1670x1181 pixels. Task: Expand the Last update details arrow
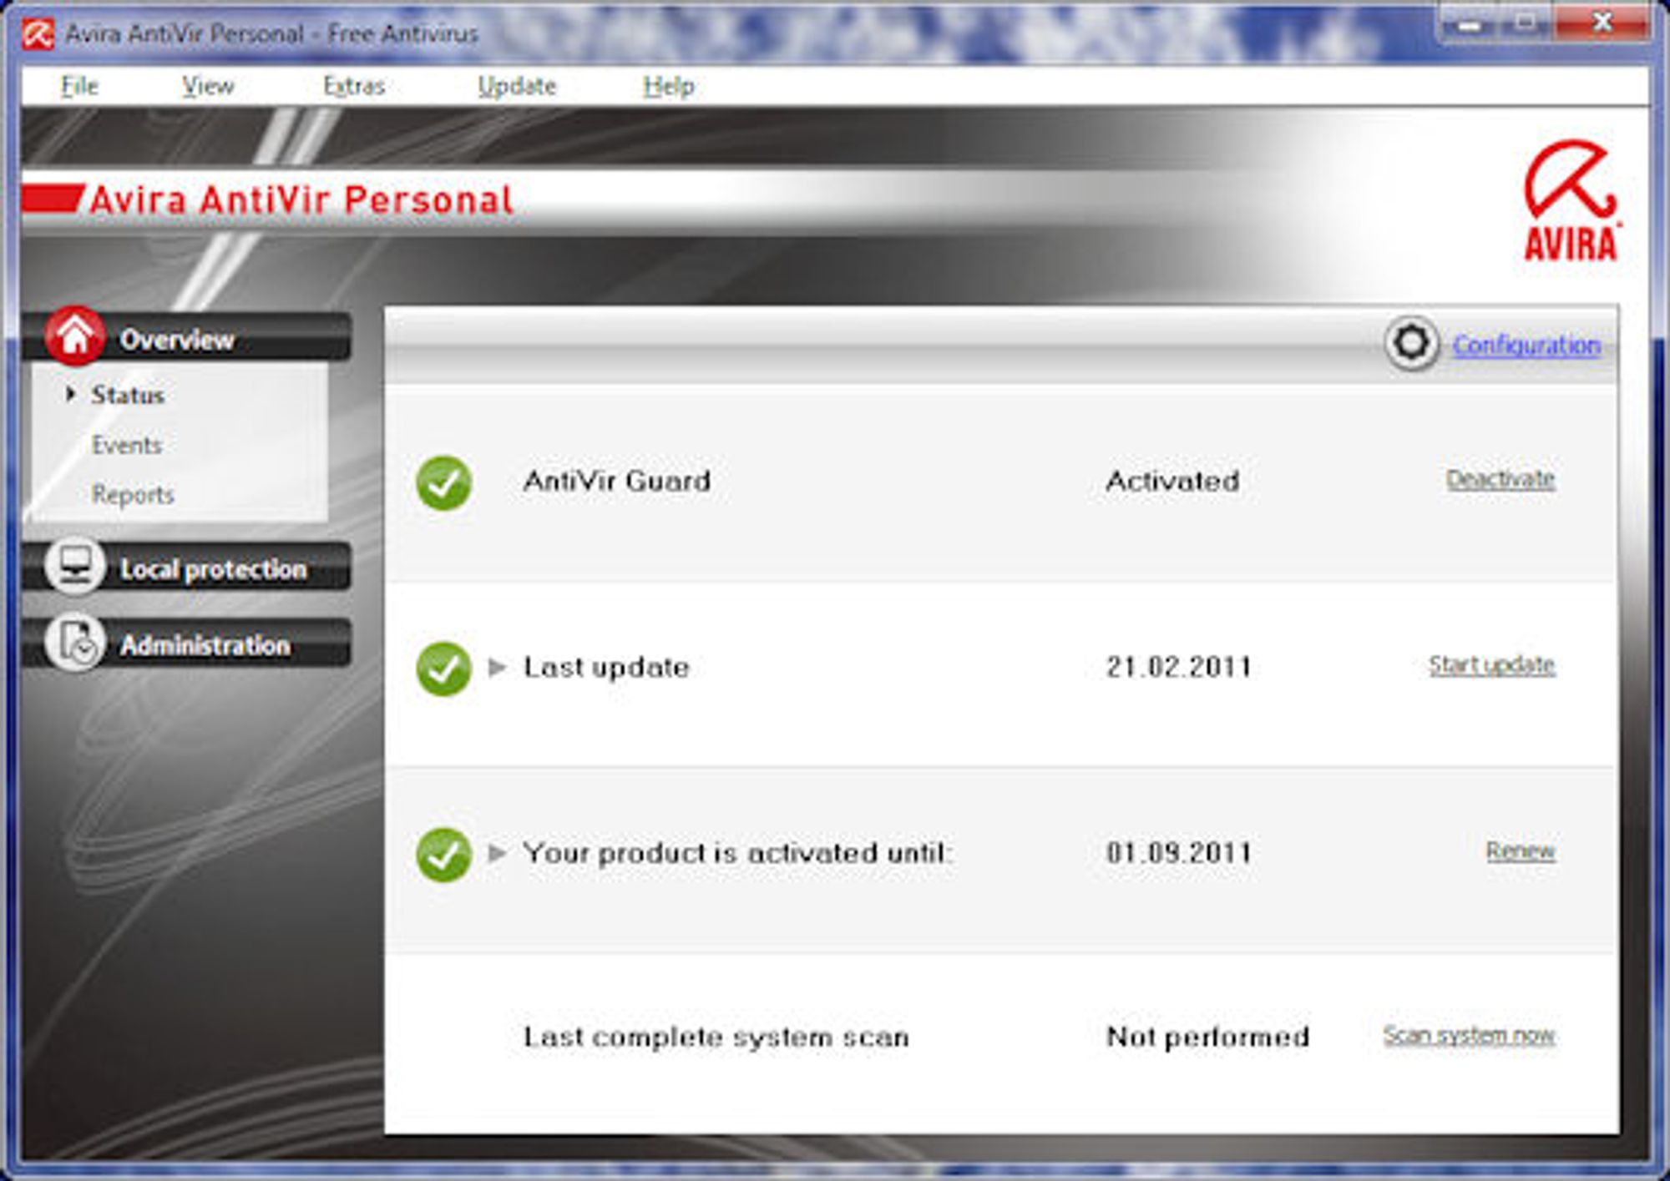click(497, 667)
